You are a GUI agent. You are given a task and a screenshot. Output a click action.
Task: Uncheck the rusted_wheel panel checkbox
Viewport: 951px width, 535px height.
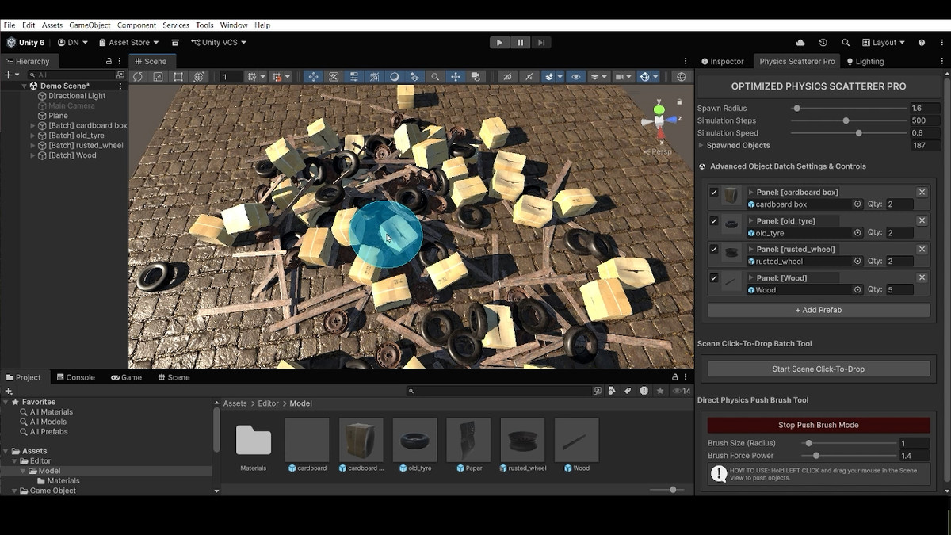pyautogui.click(x=714, y=250)
